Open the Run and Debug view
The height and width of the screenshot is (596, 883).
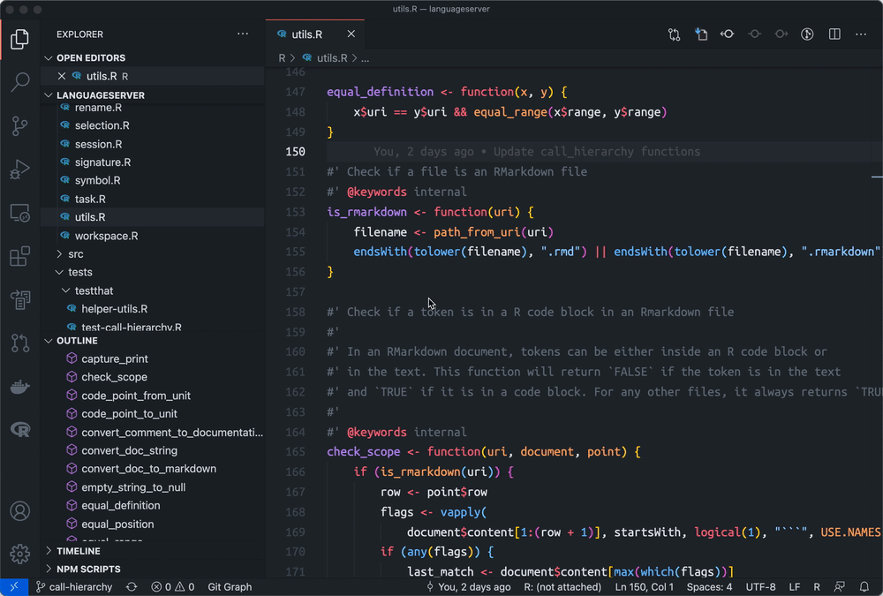[x=19, y=169]
